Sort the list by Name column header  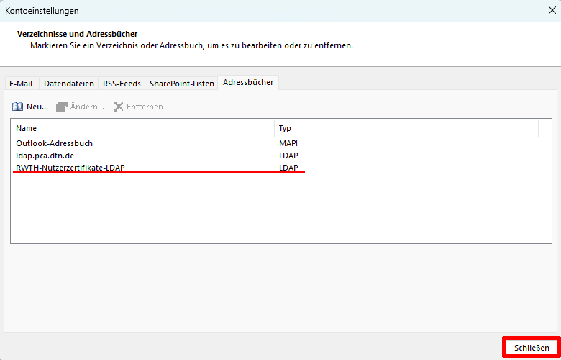pos(142,128)
